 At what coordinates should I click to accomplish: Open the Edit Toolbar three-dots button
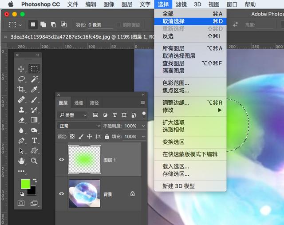coord(21,171)
